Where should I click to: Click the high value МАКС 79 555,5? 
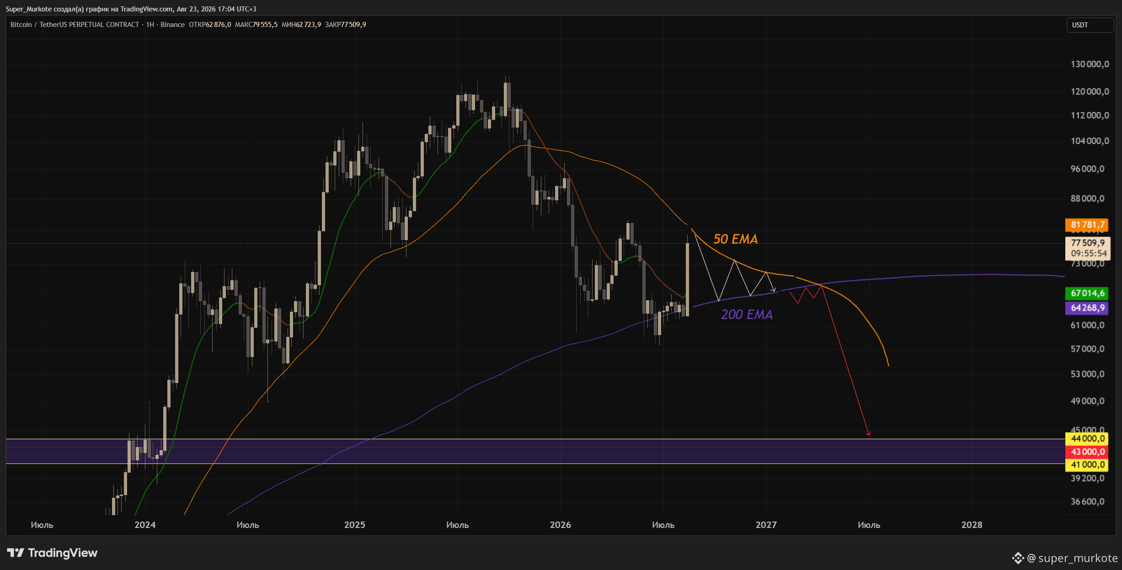click(256, 25)
